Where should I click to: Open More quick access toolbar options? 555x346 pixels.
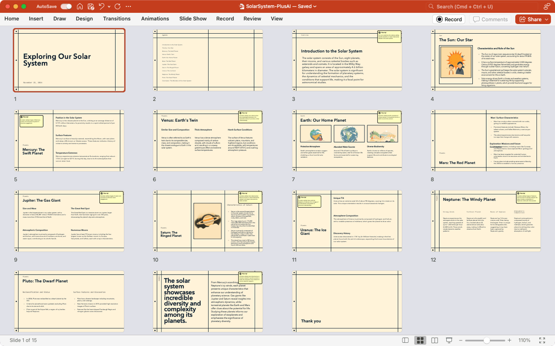[128, 6]
